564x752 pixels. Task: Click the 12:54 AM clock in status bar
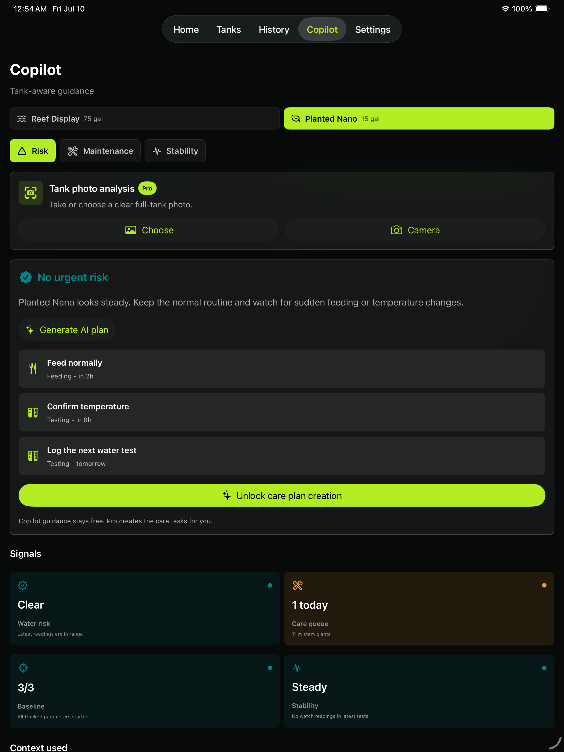[x=30, y=9]
